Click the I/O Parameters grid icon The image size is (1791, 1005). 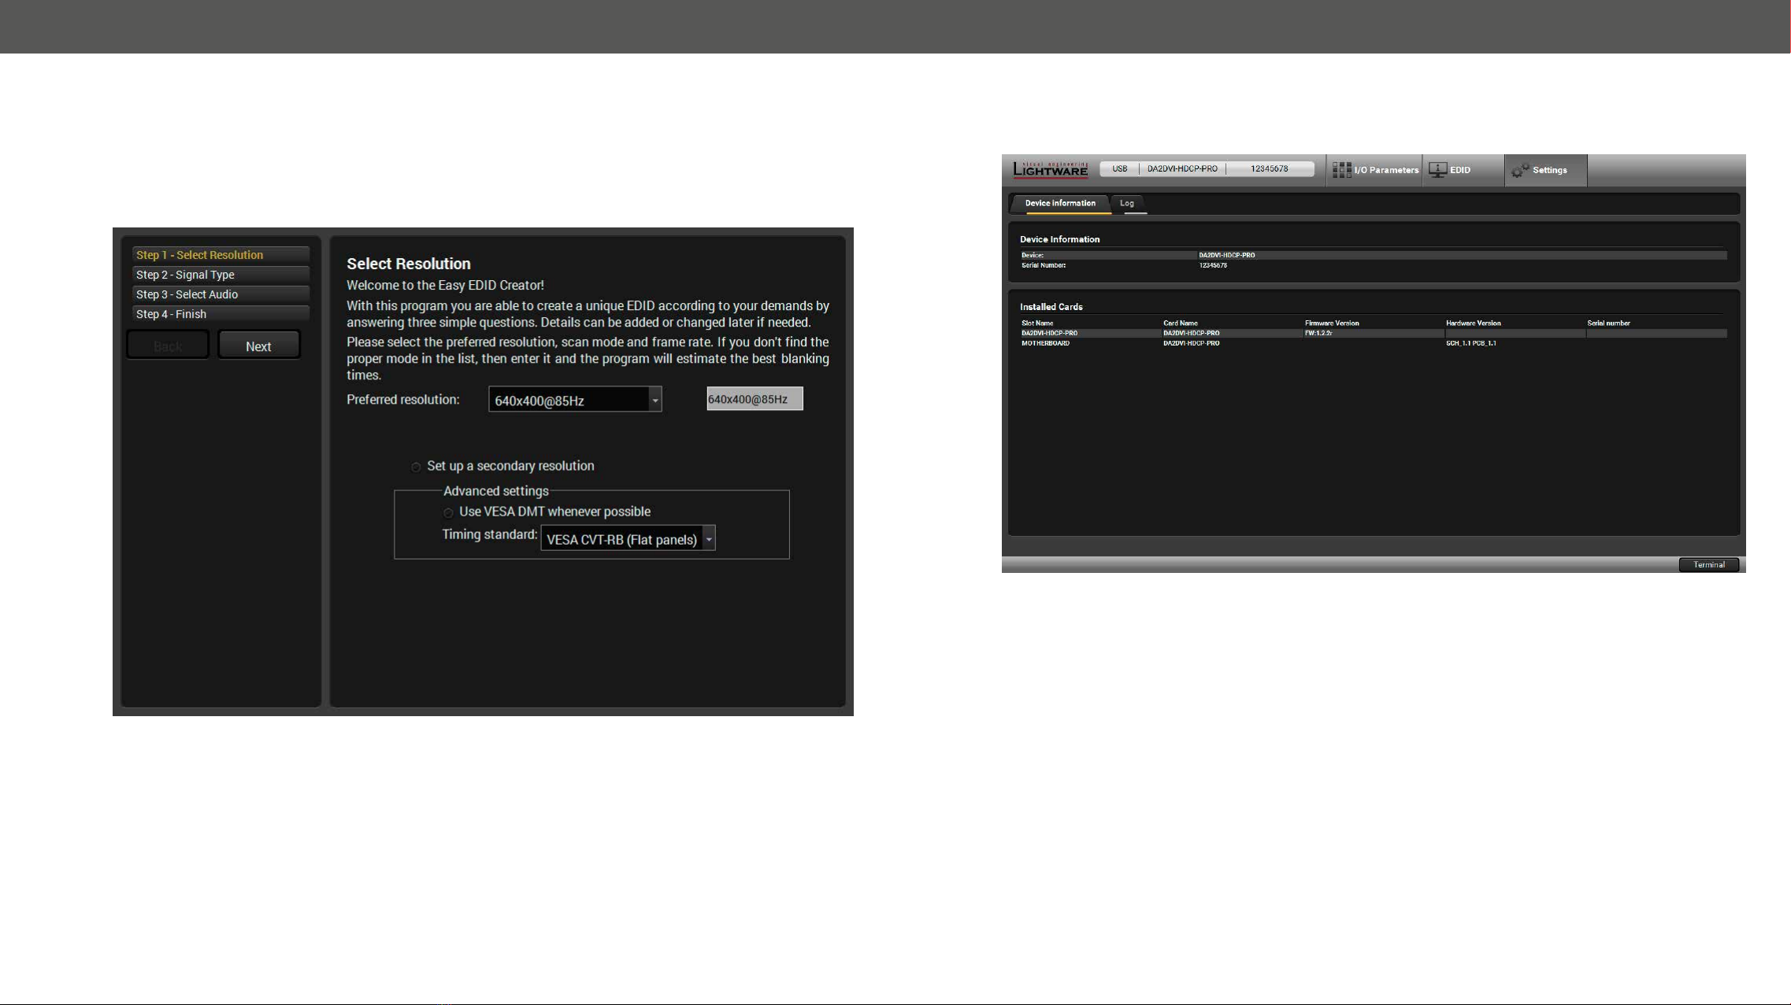(x=1341, y=170)
